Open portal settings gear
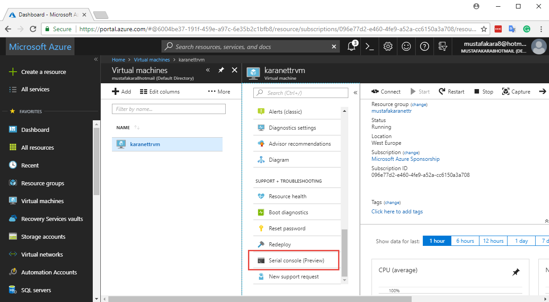The width and height of the screenshot is (549, 302). point(388,46)
